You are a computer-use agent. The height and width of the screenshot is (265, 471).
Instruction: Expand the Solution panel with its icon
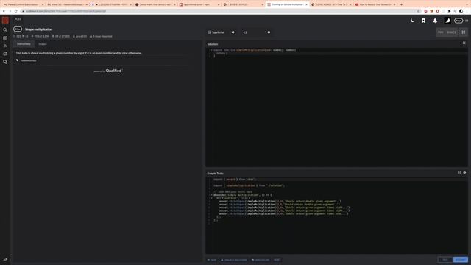click(x=464, y=43)
